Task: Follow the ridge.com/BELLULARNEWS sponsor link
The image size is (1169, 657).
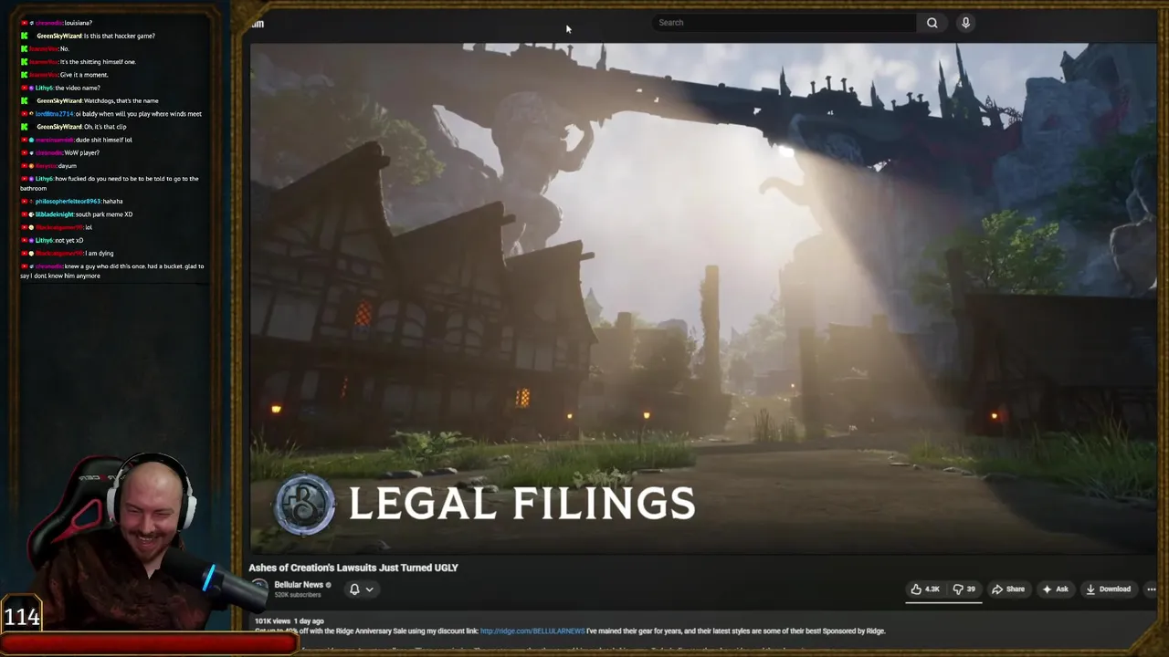Action: tap(532, 631)
